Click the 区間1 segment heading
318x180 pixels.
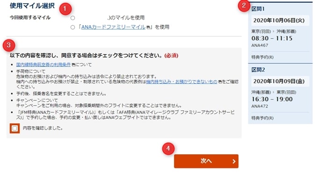pyautogui.click(x=258, y=9)
